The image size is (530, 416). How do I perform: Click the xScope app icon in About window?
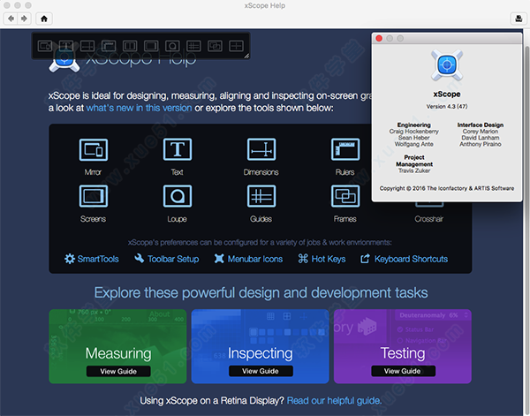(x=447, y=65)
